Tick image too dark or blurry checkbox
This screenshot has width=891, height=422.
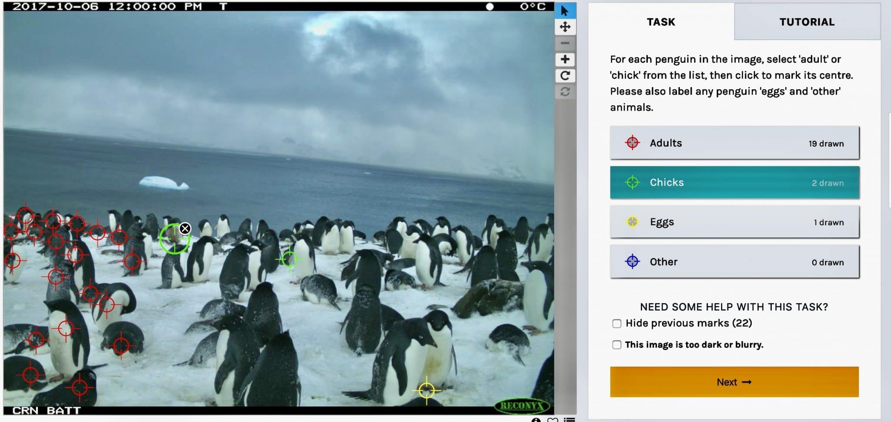pyautogui.click(x=616, y=345)
